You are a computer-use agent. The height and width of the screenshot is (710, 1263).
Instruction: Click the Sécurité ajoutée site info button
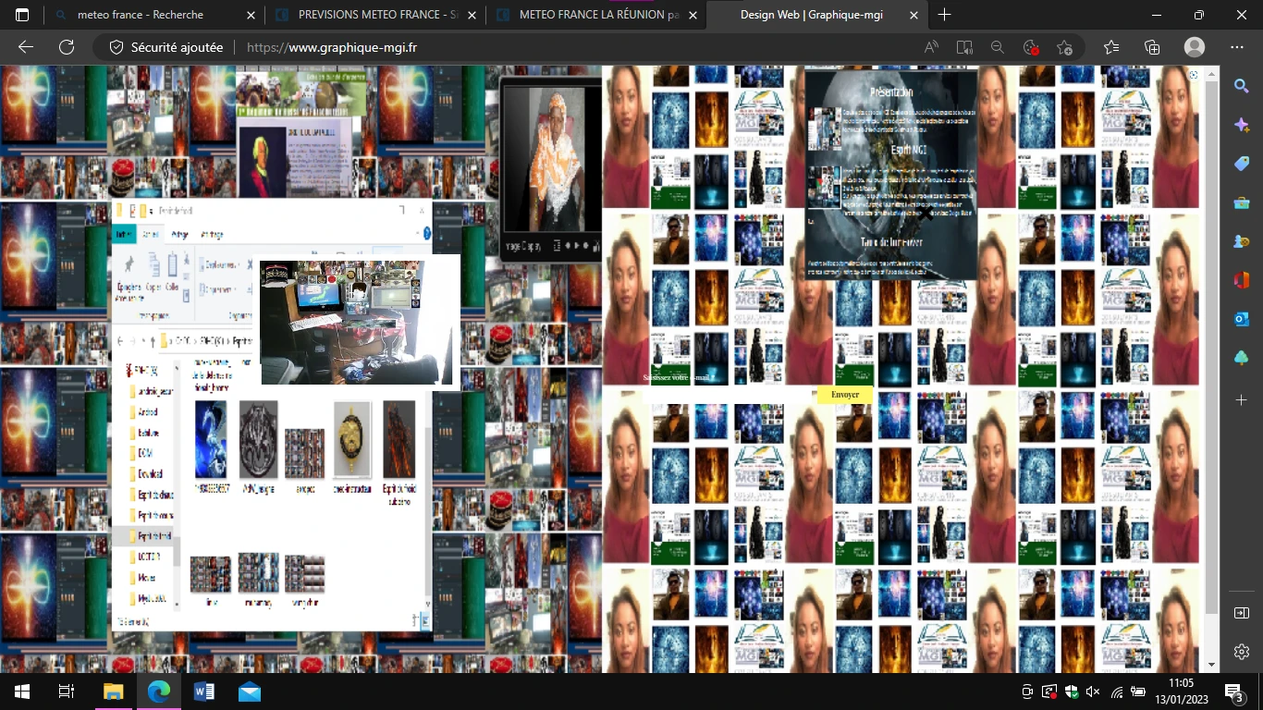(x=166, y=47)
